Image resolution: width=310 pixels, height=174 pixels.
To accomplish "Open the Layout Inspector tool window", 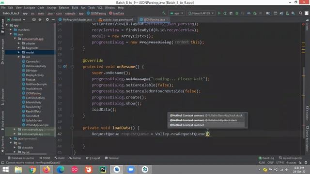I will coord(291,158).
